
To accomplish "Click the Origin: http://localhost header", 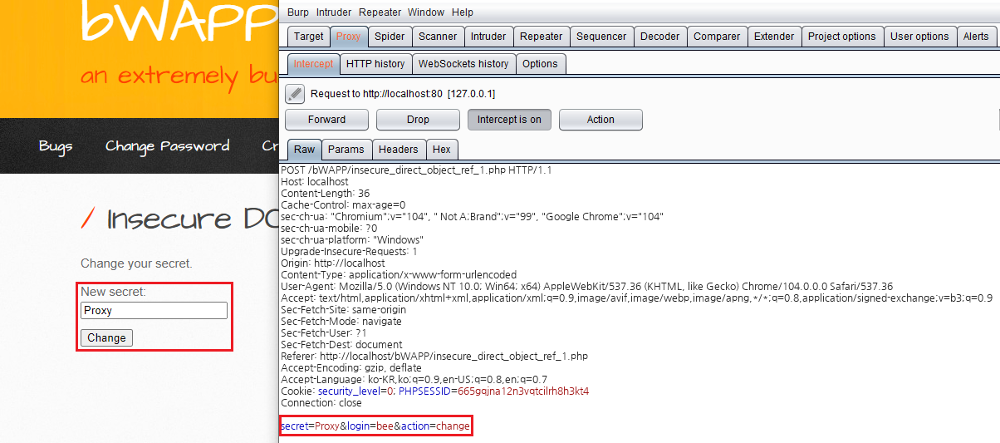I will [333, 263].
